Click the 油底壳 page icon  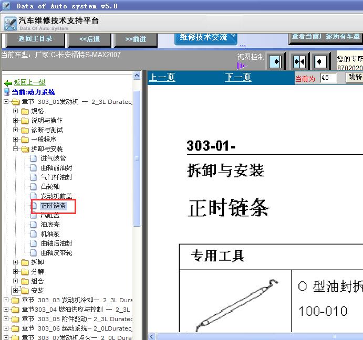click(34, 225)
